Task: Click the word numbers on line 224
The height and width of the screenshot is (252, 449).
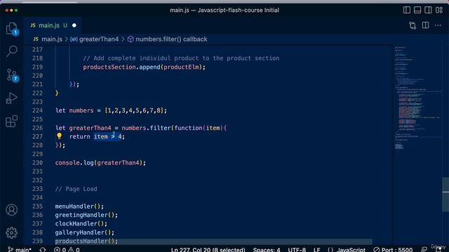Action: point(81,111)
